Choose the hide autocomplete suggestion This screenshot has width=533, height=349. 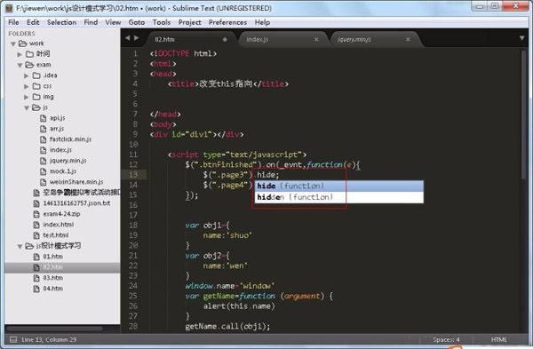[x=339, y=186]
